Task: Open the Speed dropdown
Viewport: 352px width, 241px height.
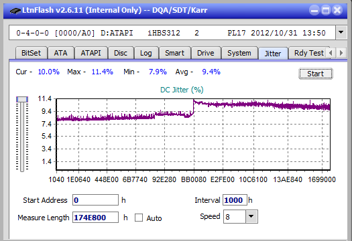Action: tap(251, 216)
